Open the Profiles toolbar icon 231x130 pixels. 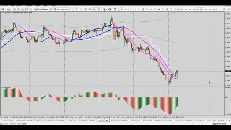pos(8,9)
